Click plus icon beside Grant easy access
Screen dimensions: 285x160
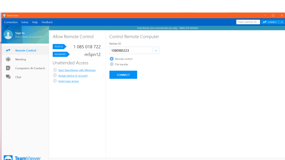point(55,81)
